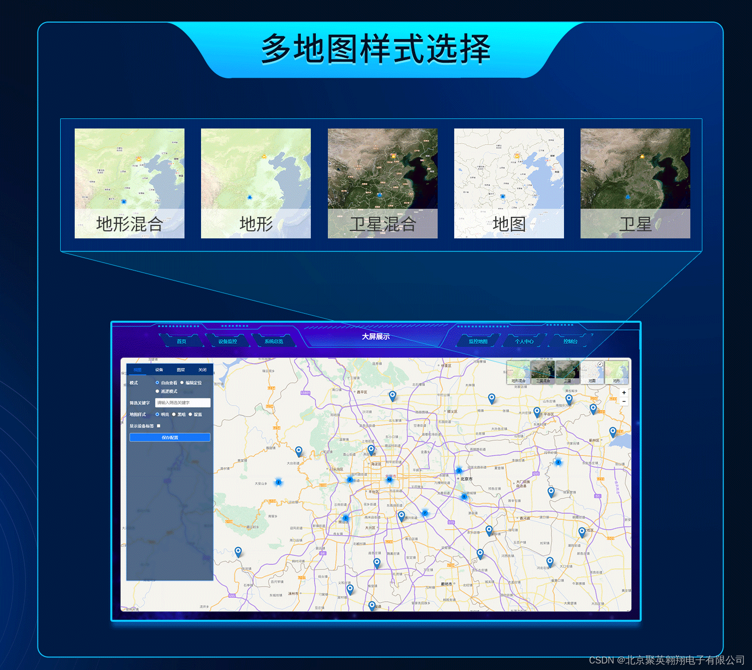The width and height of the screenshot is (752, 670).
Task: Pick small 地形混合 thumbnail on map
Action: [518, 372]
